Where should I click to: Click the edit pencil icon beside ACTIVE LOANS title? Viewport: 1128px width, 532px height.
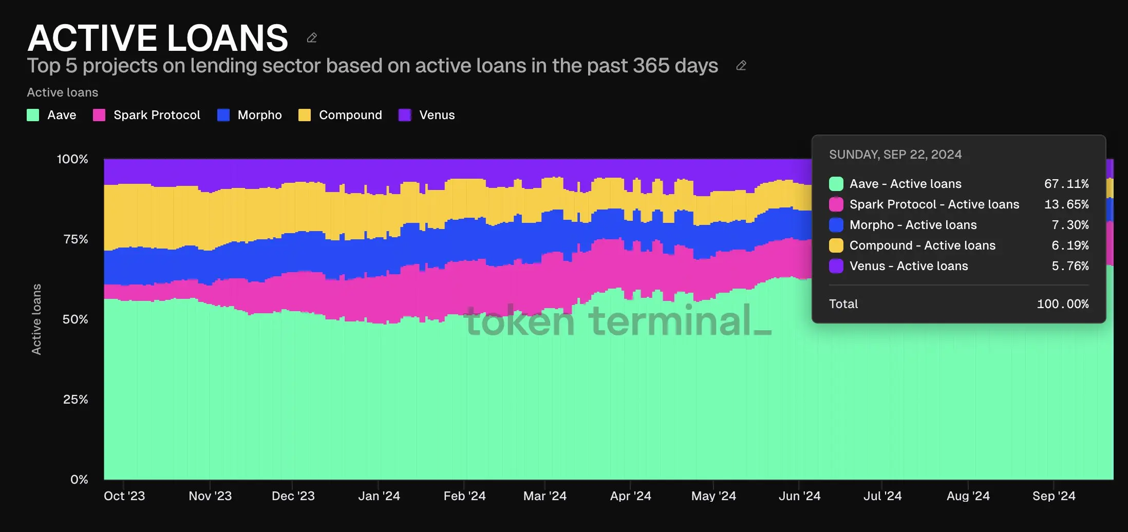pyautogui.click(x=312, y=38)
